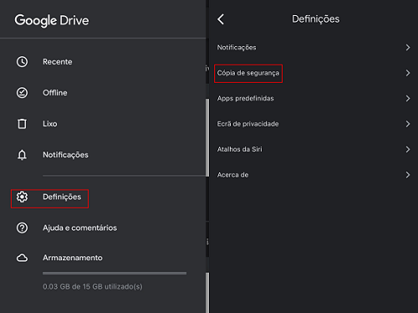The width and height of the screenshot is (418, 313).
Task: Open Notificações in the side menu
Action: point(103,155)
